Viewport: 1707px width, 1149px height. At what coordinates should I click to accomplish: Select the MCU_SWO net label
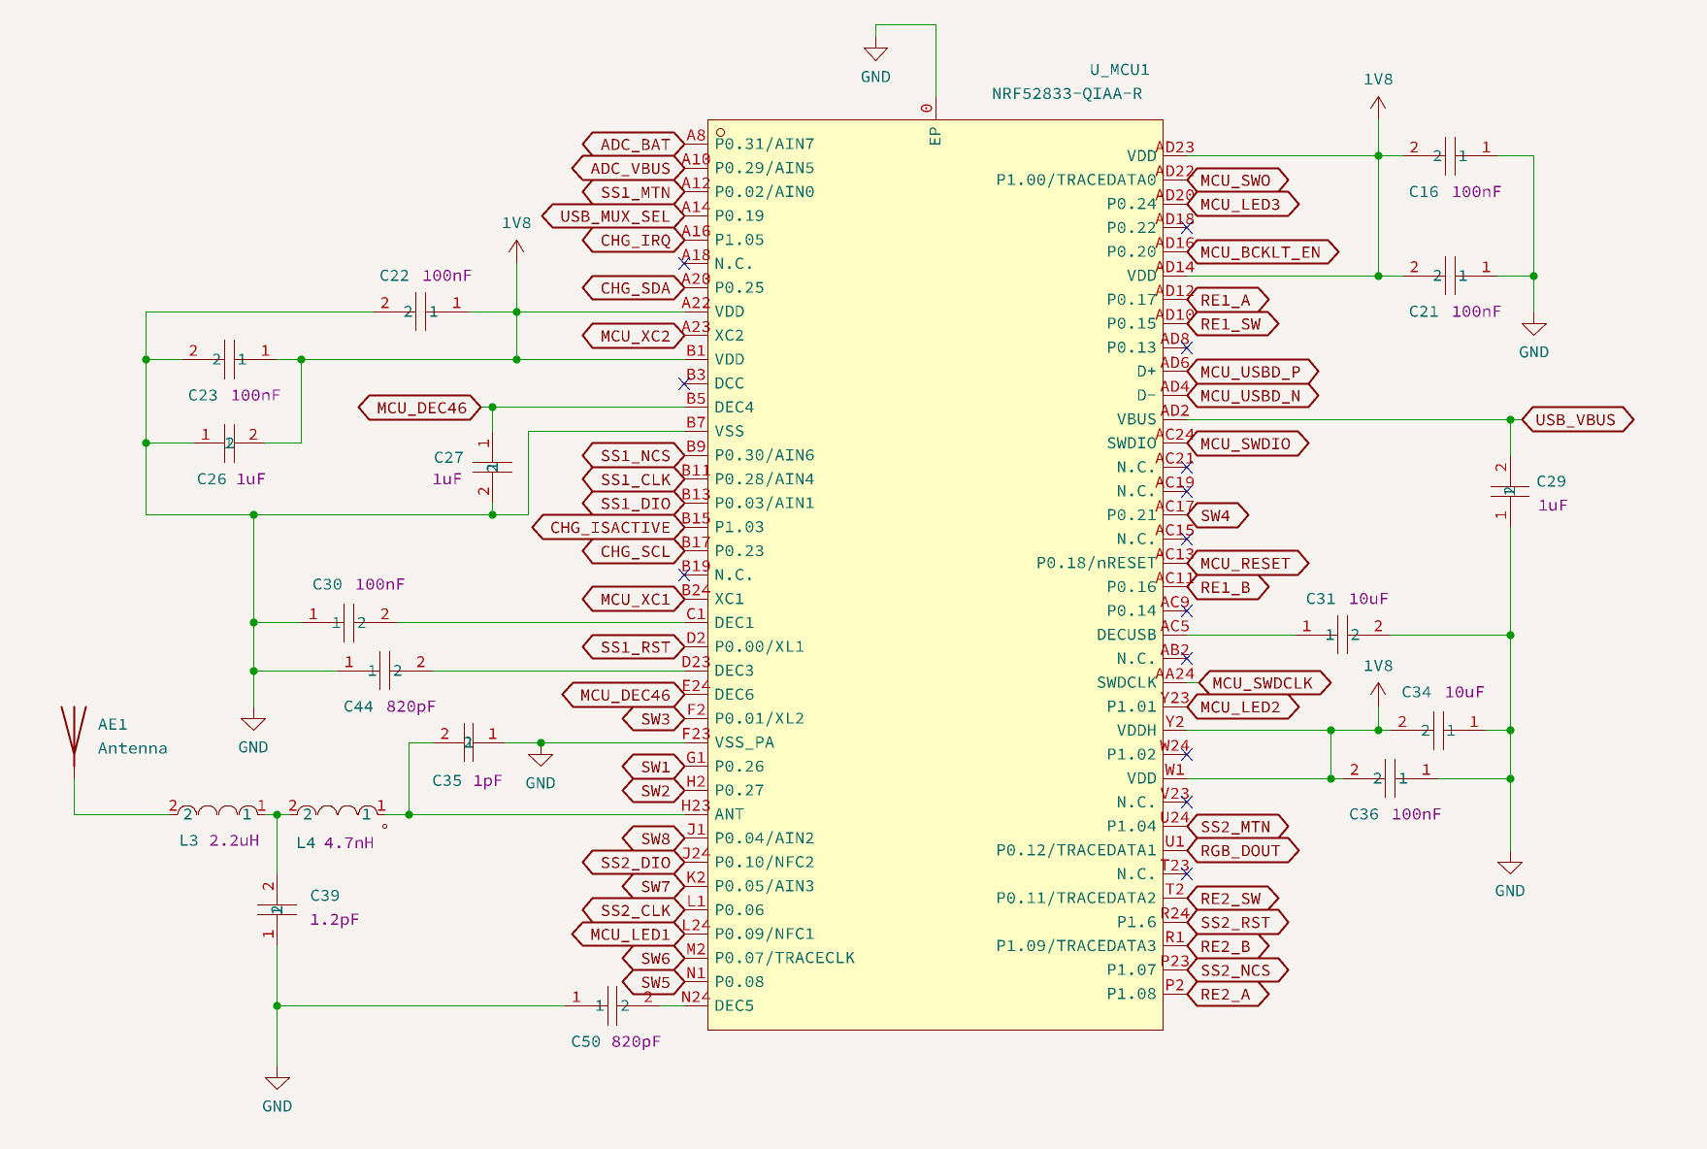click(x=1238, y=180)
